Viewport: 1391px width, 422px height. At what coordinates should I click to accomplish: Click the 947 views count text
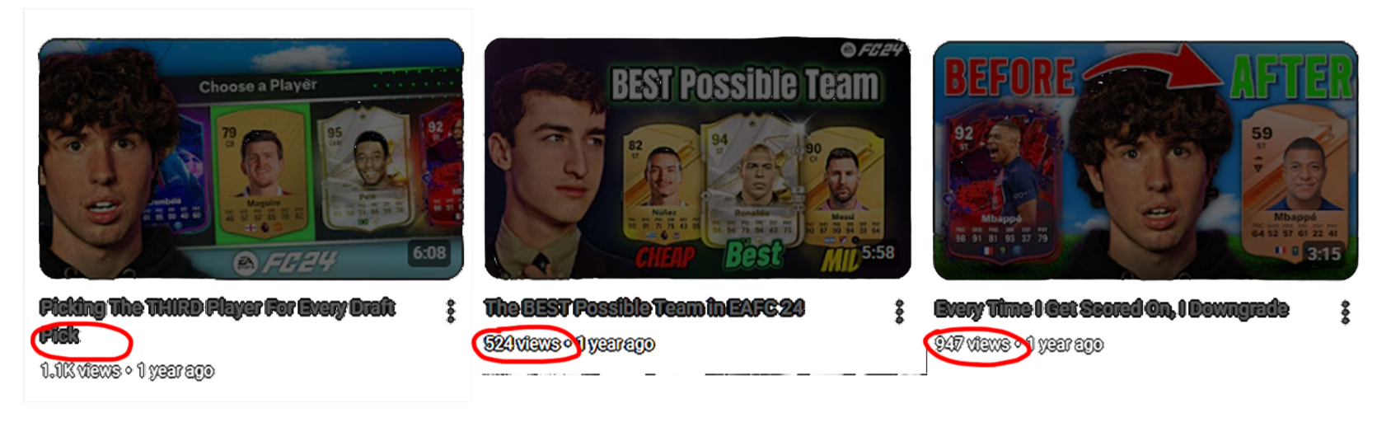coord(972,345)
